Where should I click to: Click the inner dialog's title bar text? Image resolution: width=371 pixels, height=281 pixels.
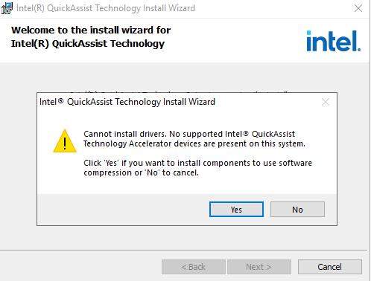click(127, 102)
